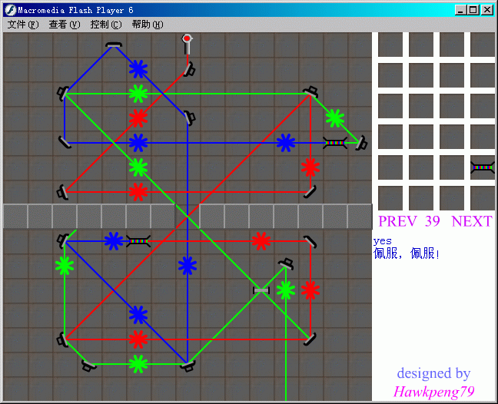Open the 查看(V) menu
The height and width of the screenshot is (404, 498).
[x=64, y=25]
